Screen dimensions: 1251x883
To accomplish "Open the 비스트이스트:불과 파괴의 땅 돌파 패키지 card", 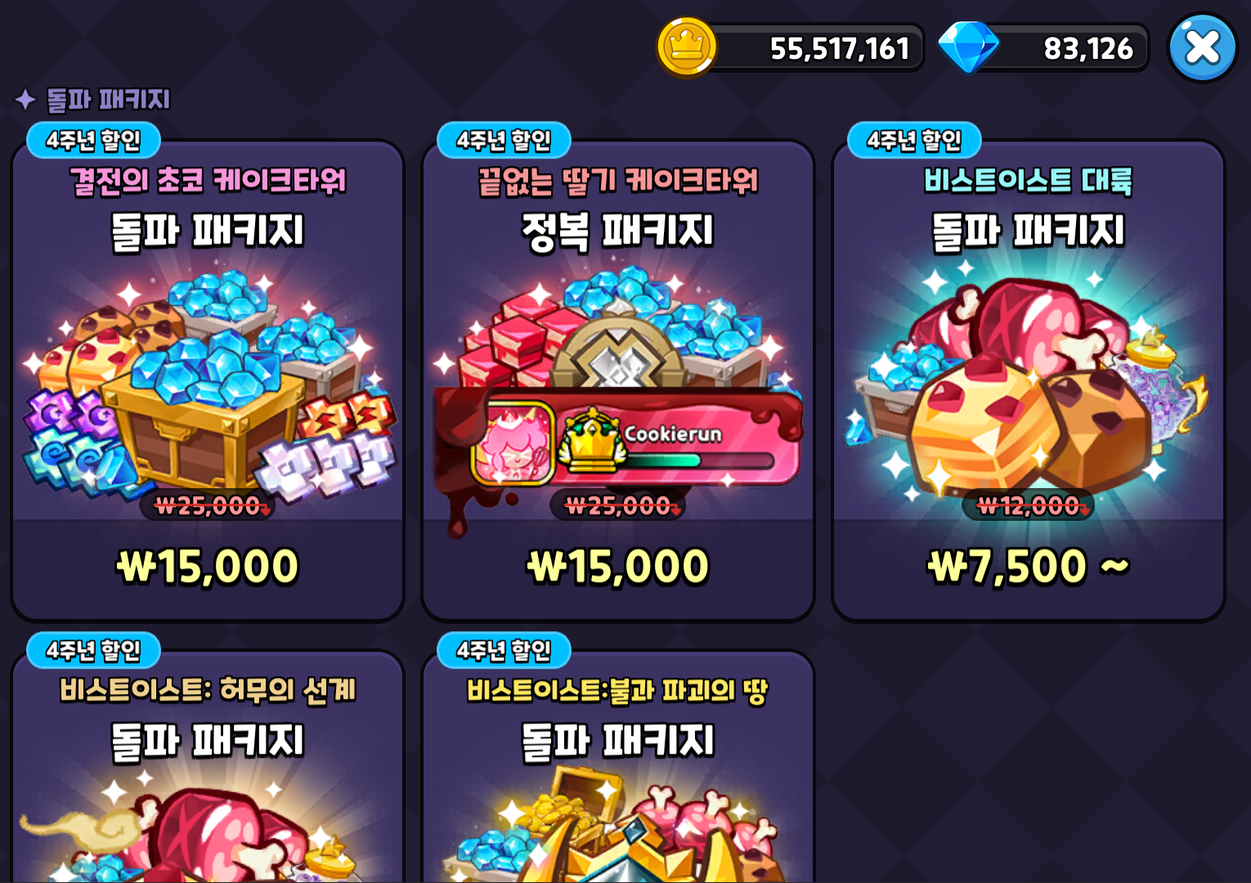I will [618, 764].
